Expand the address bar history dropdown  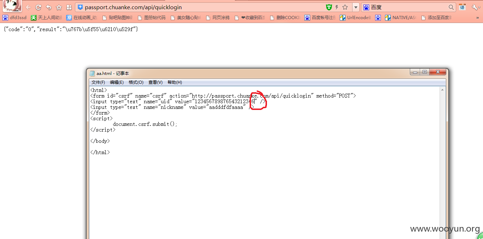point(356,7)
